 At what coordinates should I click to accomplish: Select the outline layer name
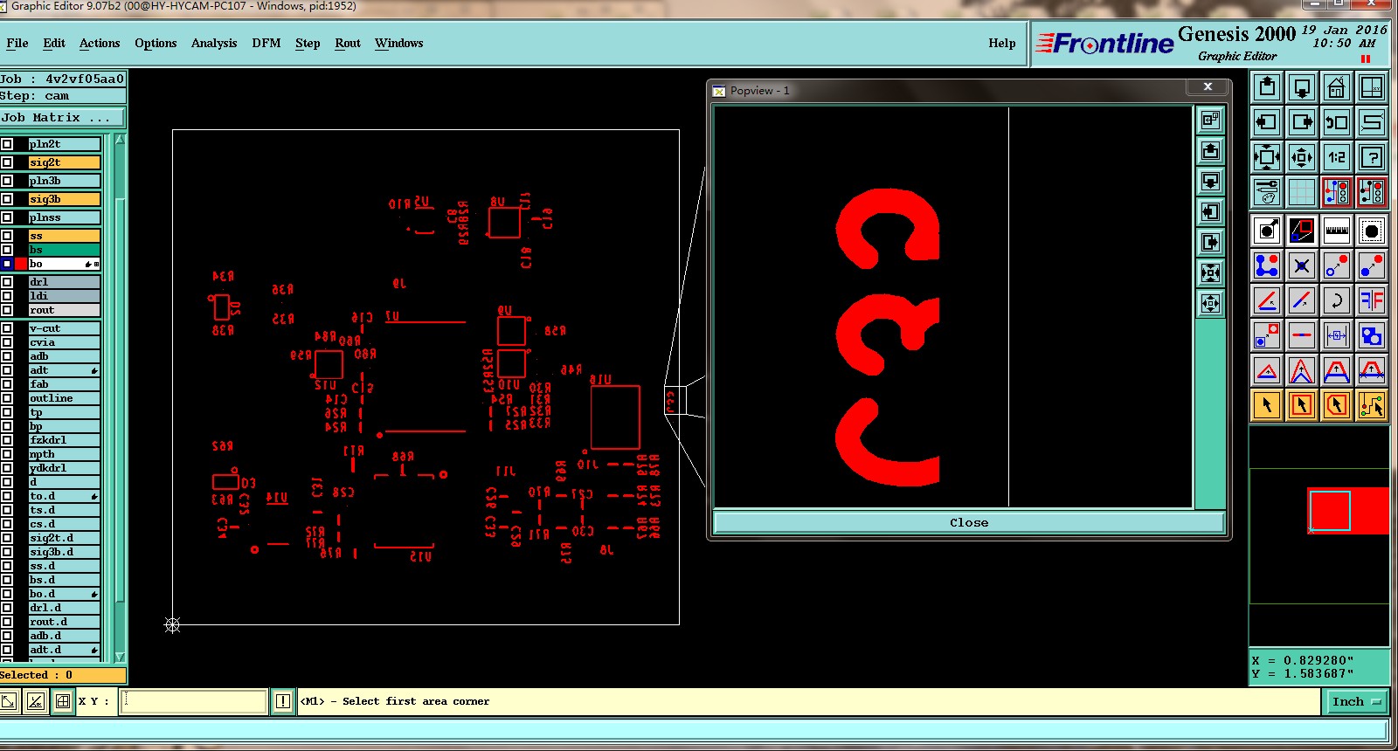point(65,398)
